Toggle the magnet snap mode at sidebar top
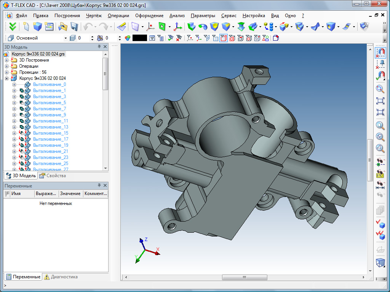The image size is (390, 292). pos(380,52)
